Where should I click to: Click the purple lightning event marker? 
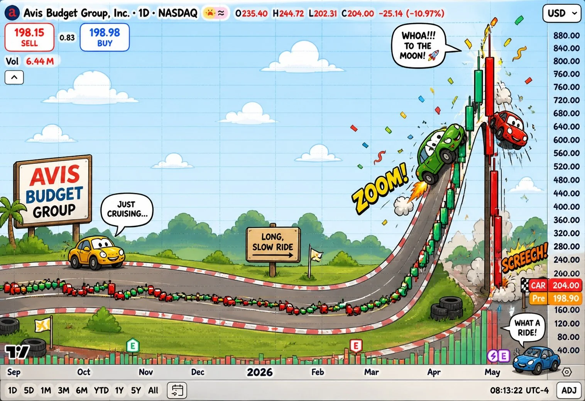click(x=493, y=355)
